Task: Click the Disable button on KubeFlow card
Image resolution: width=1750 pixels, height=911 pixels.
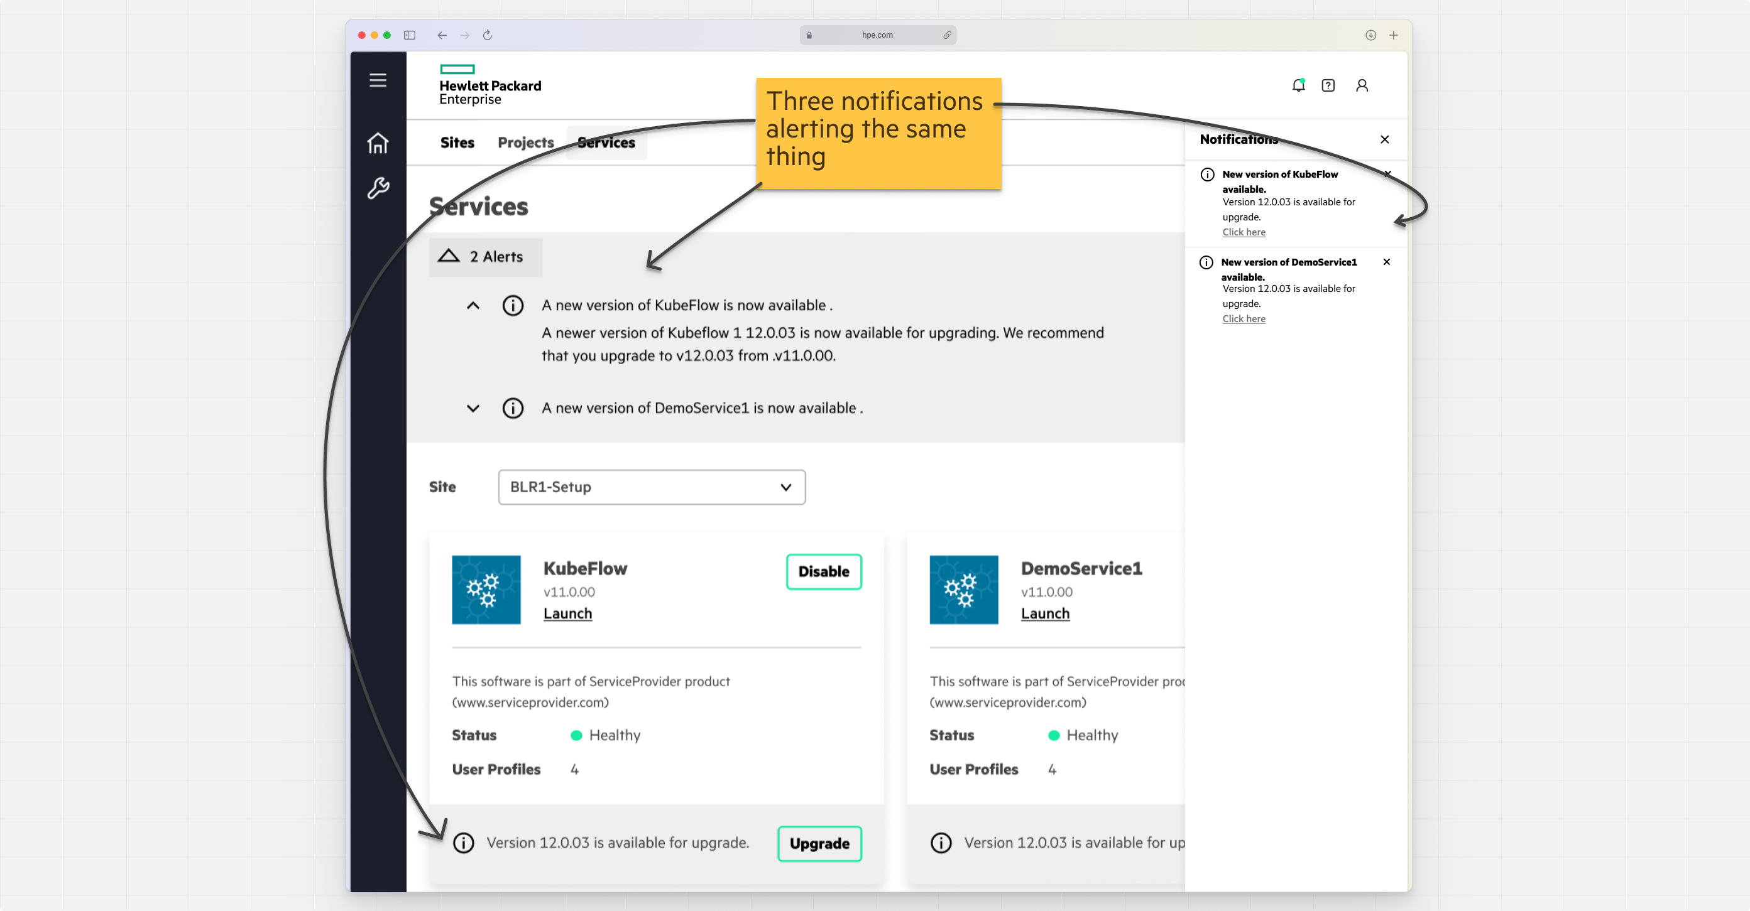Action: coord(823,571)
